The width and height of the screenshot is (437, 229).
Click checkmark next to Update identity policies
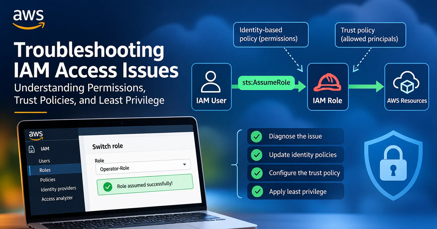tap(257, 155)
